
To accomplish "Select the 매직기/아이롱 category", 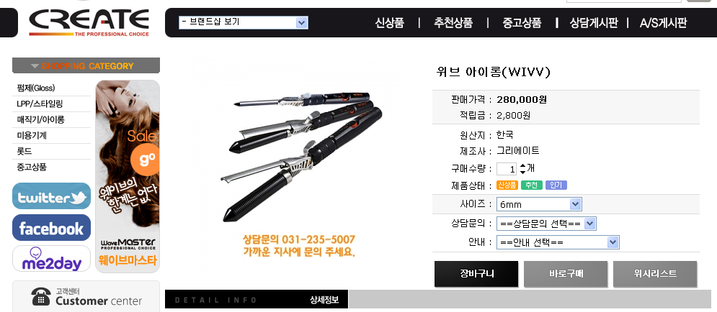I will [x=40, y=119].
